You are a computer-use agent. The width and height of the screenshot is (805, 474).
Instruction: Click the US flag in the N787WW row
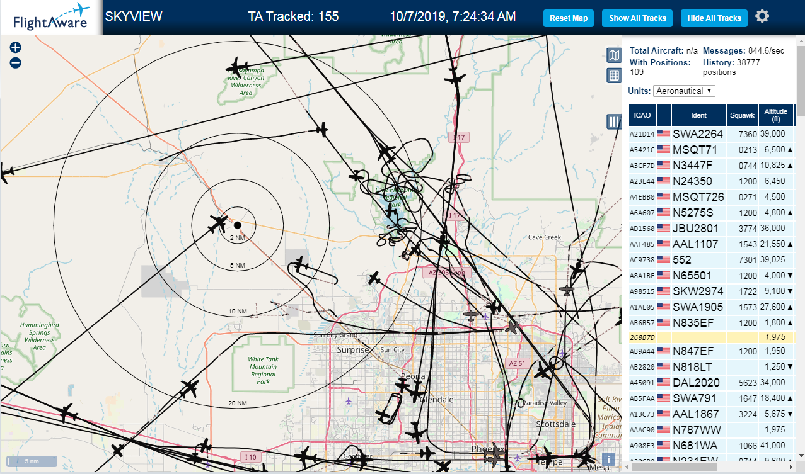click(664, 429)
